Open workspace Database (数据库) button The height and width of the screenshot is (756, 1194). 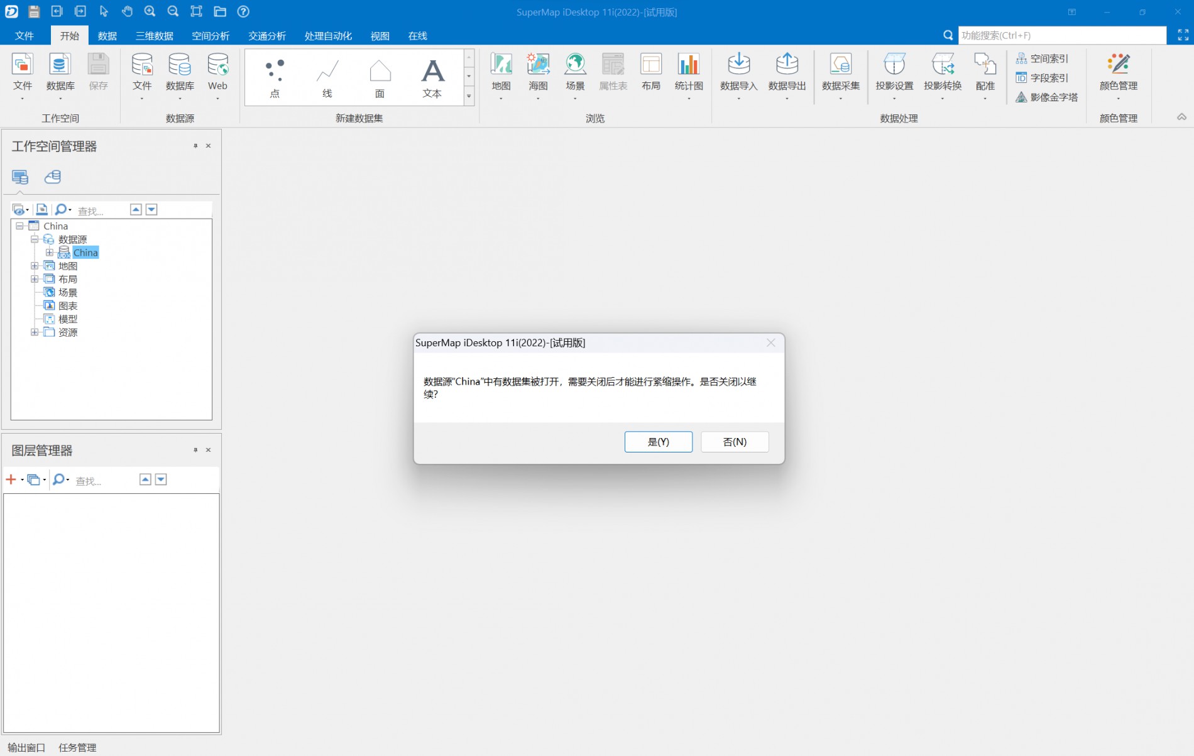click(x=60, y=76)
